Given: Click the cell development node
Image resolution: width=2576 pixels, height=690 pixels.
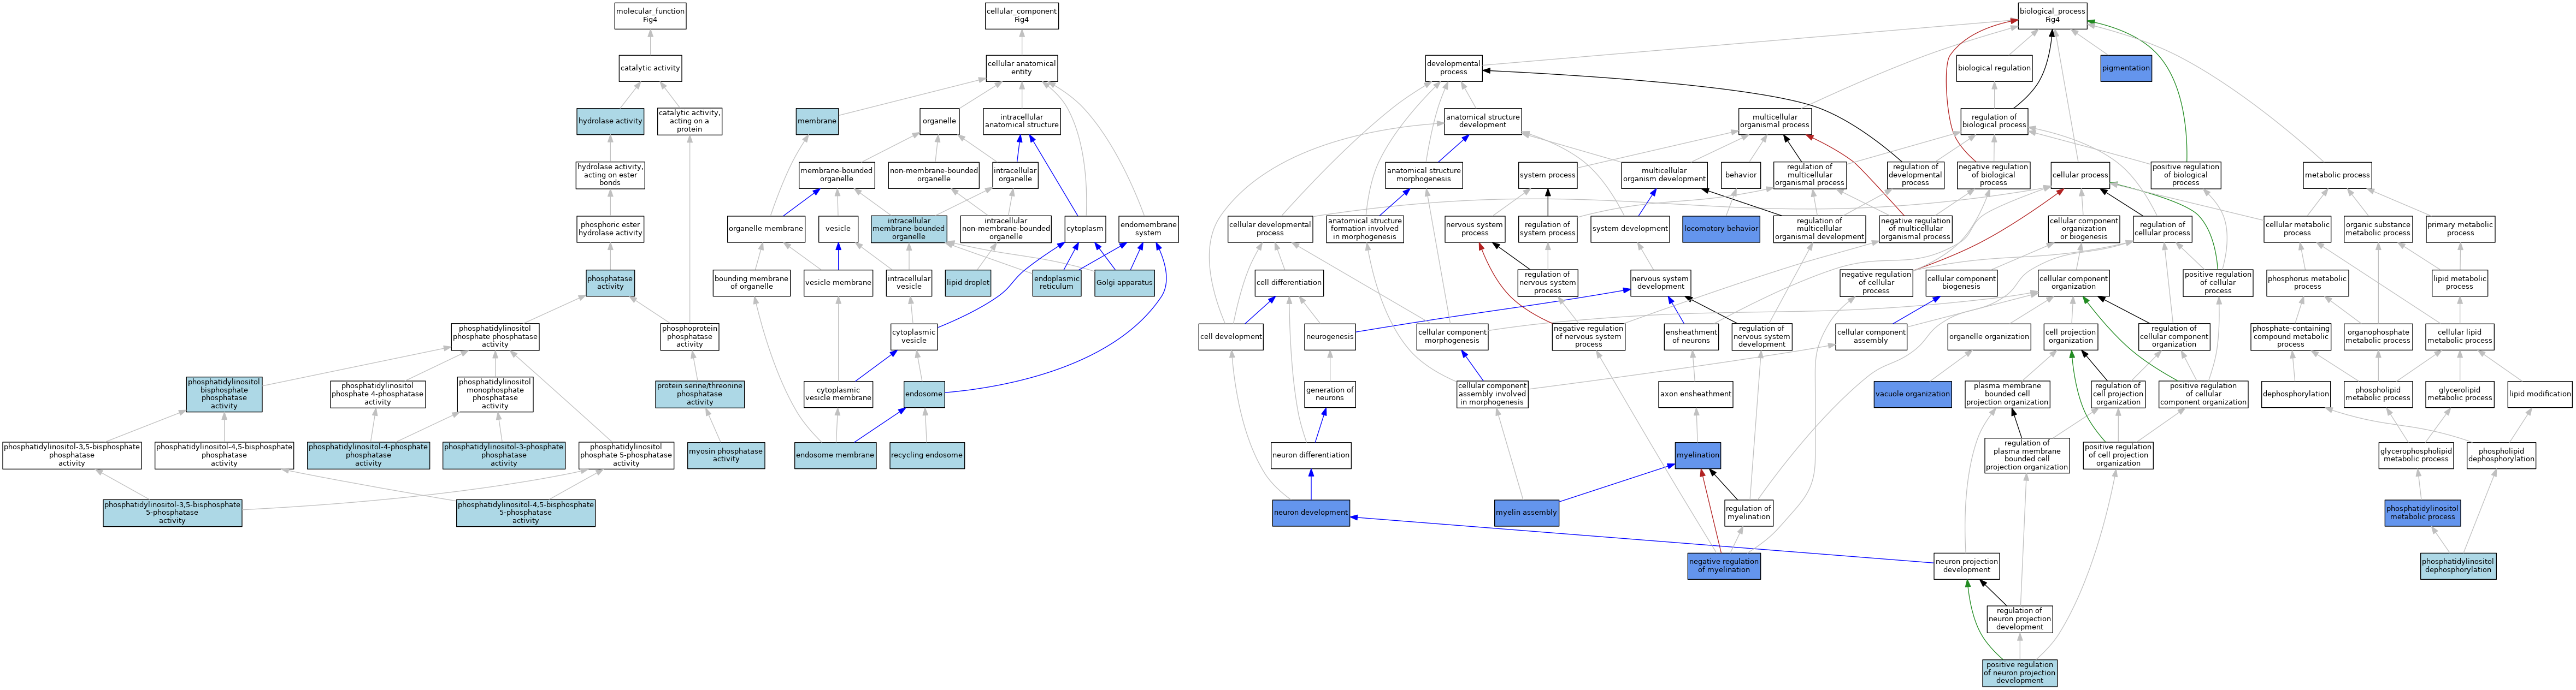Looking at the screenshot, I should point(1231,336).
